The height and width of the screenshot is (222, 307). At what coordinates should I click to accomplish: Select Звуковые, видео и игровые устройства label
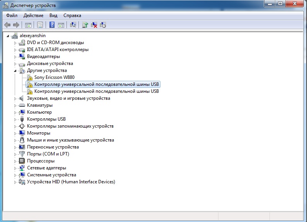coord(68,98)
